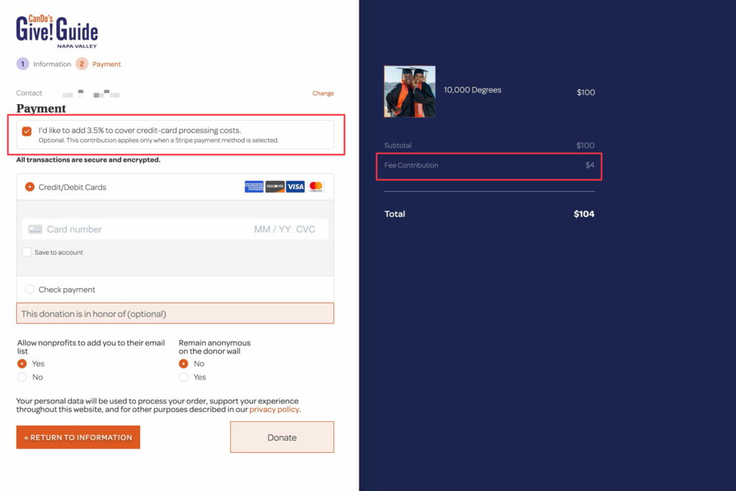Viewport: 736px width, 491px height.
Task: Click the 10,000 Degrees graduates thumbnail
Action: tap(410, 91)
